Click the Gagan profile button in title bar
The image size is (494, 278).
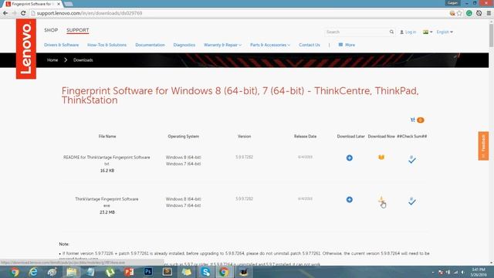452,3
